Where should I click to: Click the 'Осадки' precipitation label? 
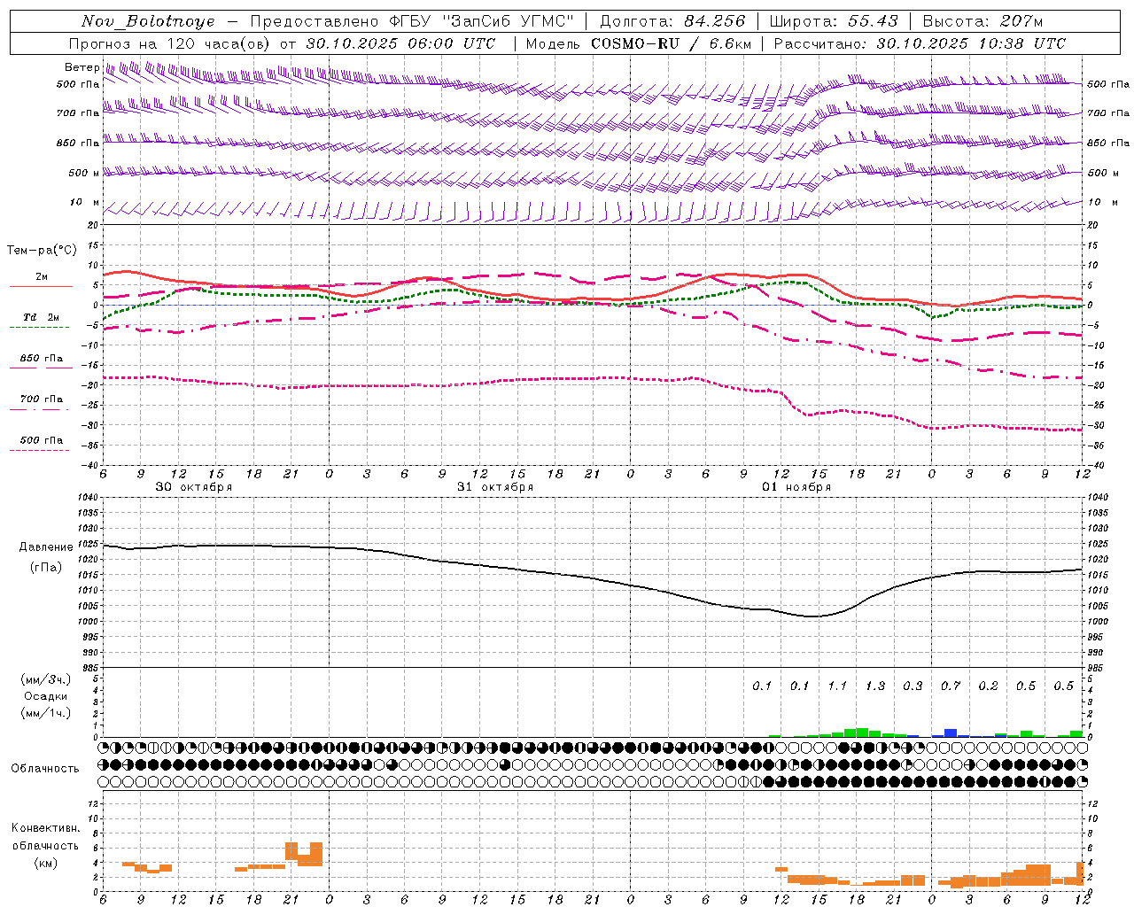[46, 697]
